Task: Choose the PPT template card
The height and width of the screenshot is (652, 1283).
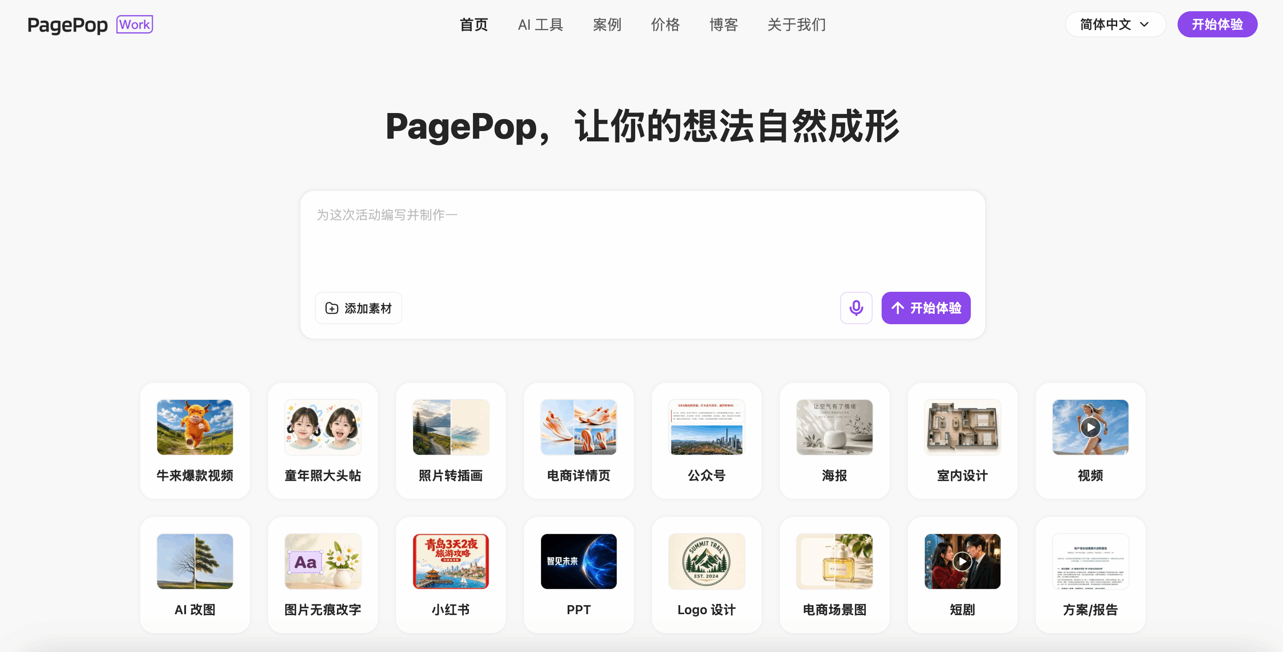Action: tap(579, 575)
